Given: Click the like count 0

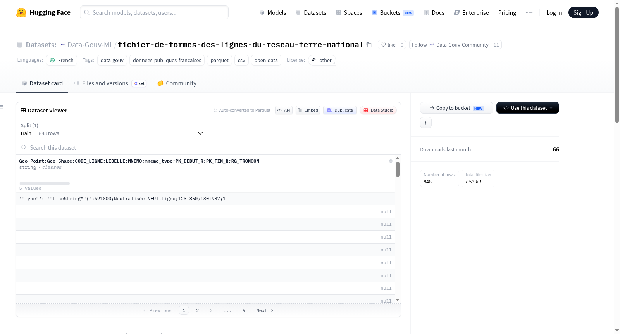Looking at the screenshot, I should (x=402, y=45).
